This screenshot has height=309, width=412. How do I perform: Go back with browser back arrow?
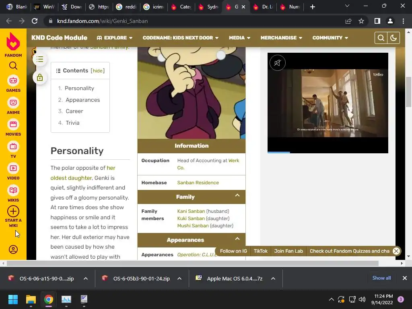9,21
